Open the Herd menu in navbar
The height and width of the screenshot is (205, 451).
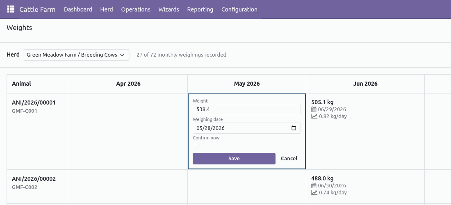tap(107, 9)
